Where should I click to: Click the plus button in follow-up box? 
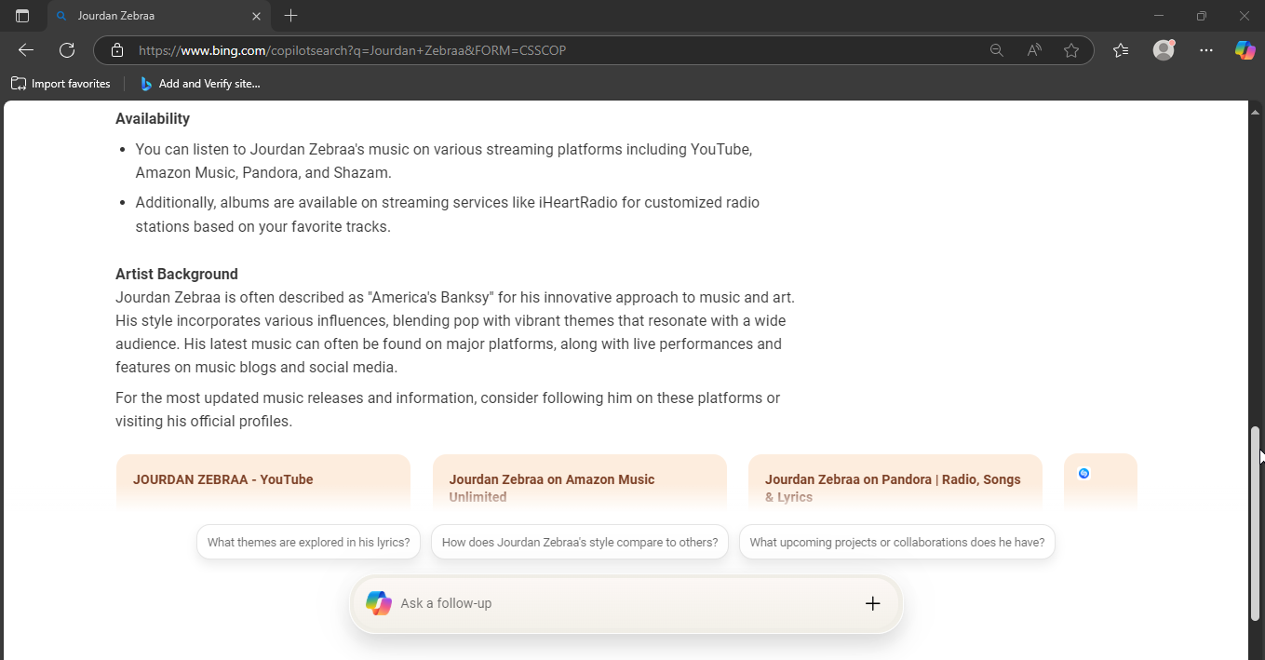[x=872, y=603]
